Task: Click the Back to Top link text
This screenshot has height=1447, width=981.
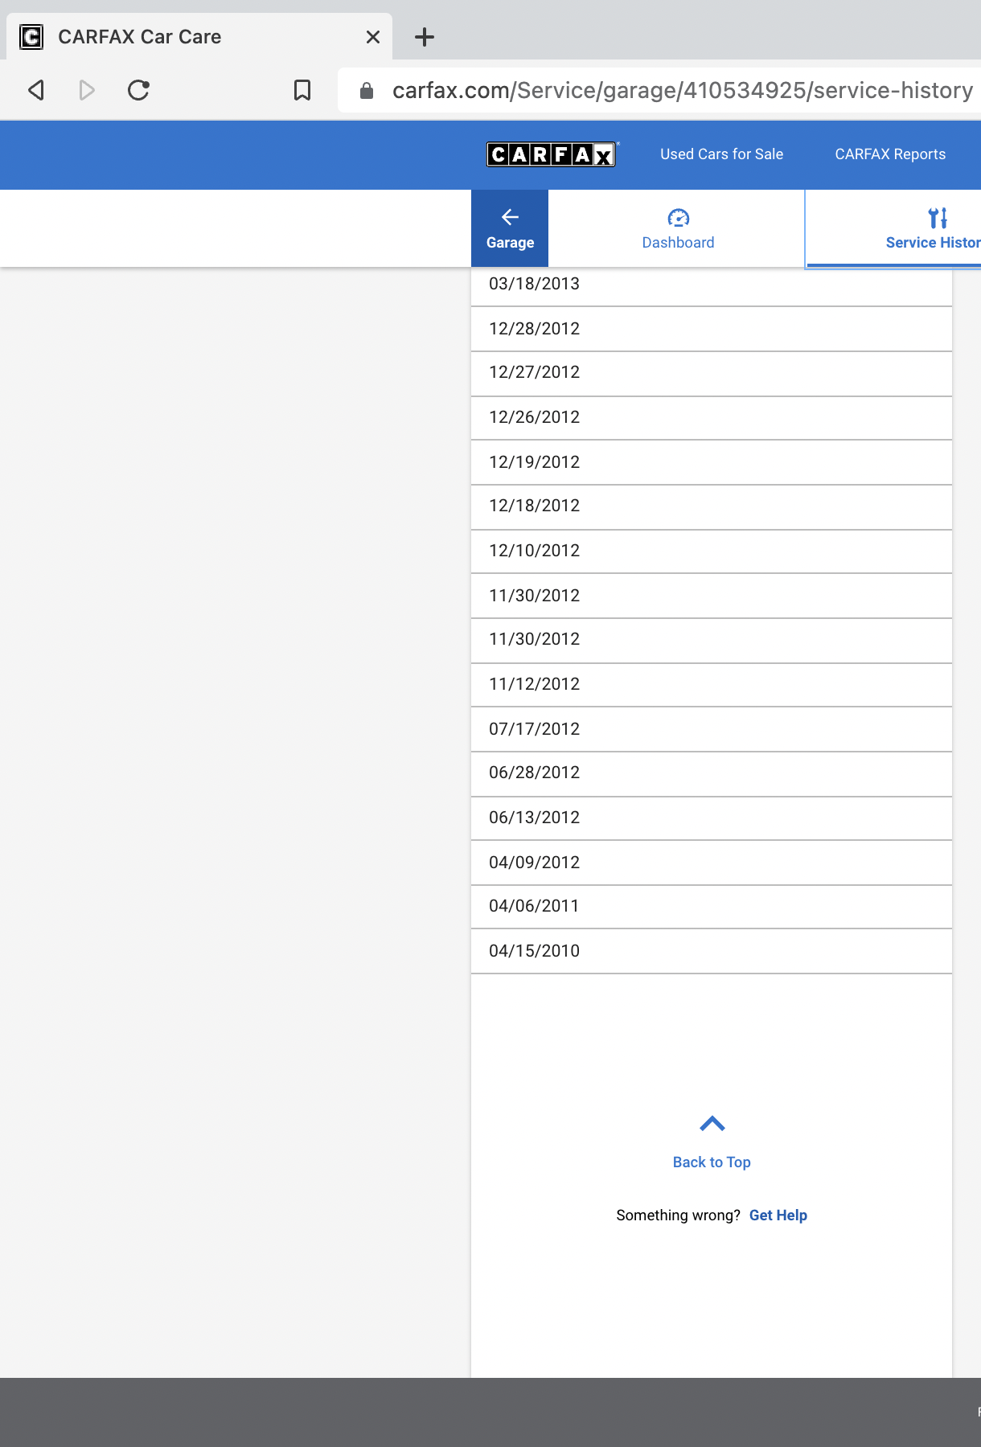Action: point(712,1162)
